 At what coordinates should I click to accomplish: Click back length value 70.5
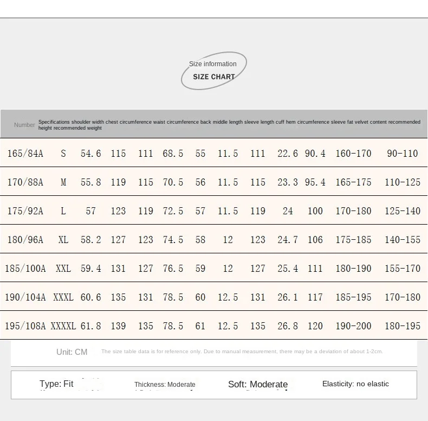click(173, 182)
